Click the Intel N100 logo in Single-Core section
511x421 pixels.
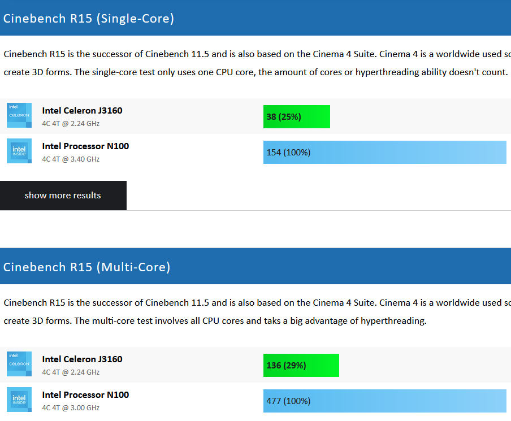(19, 151)
